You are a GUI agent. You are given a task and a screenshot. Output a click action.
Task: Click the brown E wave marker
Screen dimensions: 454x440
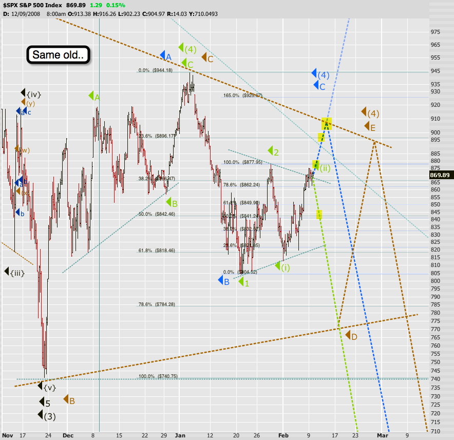[370, 127]
